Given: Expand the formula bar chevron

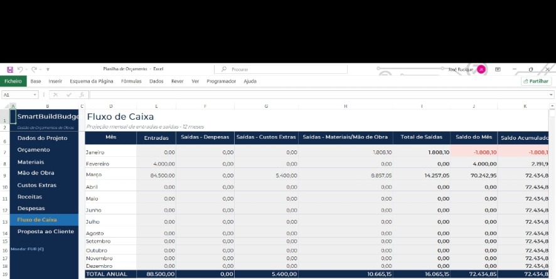Looking at the screenshot, I should pyautogui.click(x=551, y=95).
